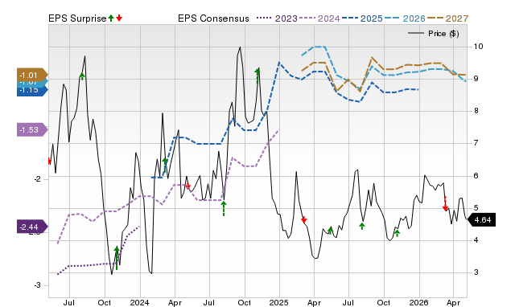The height and width of the screenshot is (307, 515).
Task: Click the green surprise arrow in May 2025
Action: (x=331, y=230)
